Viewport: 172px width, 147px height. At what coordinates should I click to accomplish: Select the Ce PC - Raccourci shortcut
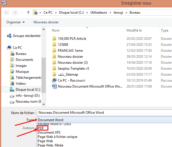point(71,80)
